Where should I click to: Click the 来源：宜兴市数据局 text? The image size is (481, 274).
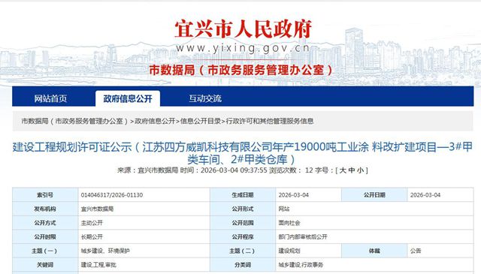click(147, 170)
